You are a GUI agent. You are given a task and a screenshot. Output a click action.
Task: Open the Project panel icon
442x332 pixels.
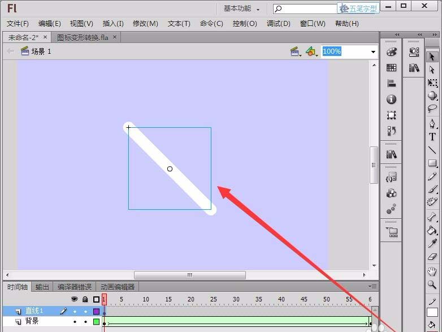point(392,232)
